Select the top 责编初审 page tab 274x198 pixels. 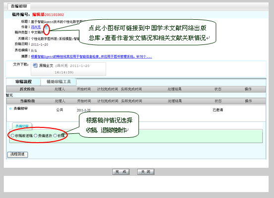tap(19, 6)
